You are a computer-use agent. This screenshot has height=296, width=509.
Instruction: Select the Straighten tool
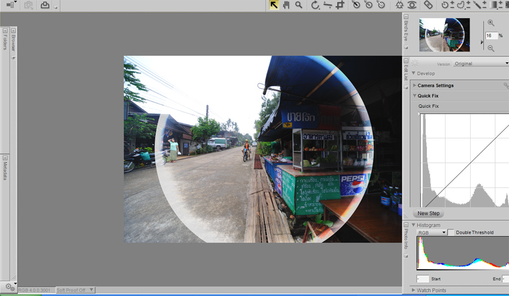click(x=328, y=5)
